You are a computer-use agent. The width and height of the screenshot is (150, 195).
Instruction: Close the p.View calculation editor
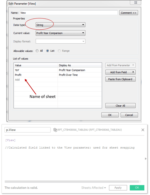pyautogui.click(x=143, y=130)
